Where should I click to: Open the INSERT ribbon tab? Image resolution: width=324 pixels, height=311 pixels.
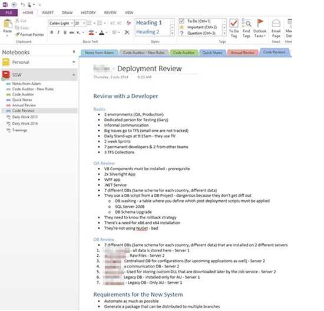[x=48, y=12]
